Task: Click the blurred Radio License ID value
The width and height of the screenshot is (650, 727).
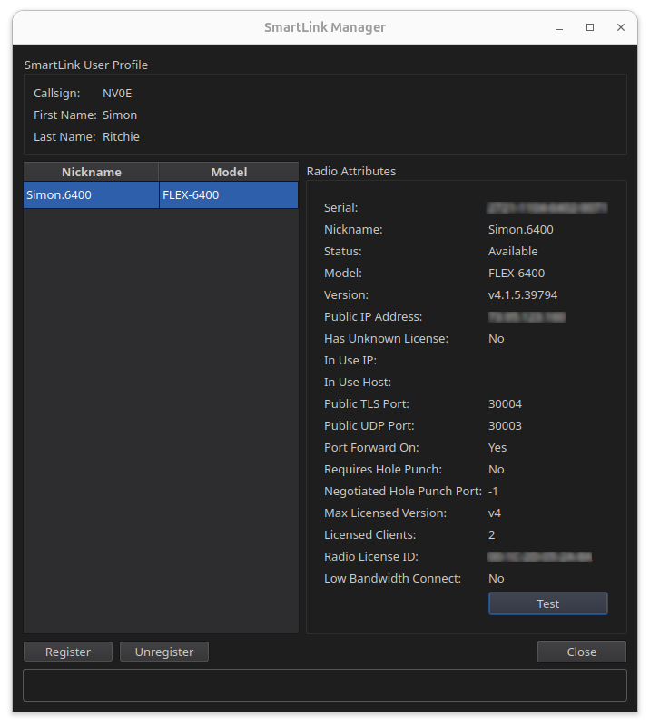Action: click(540, 556)
